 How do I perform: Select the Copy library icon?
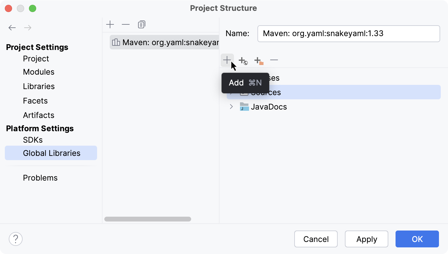(x=142, y=24)
